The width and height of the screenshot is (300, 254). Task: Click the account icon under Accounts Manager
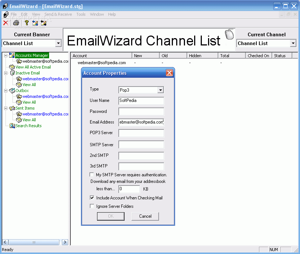click(19, 61)
